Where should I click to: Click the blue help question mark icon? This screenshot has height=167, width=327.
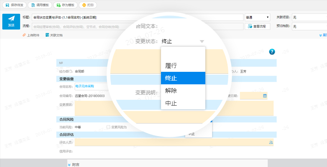(272, 52)
